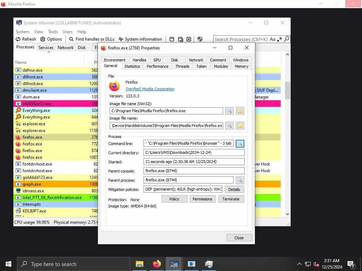This screenshot has height=271, width=362.
Task: Click the Policy button
Action: pos(174,199)
